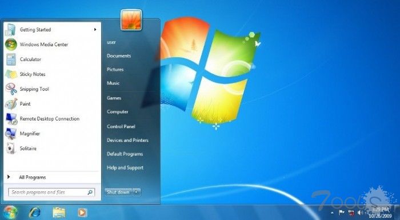Open the Shut down options arrow

pos(137,192)
